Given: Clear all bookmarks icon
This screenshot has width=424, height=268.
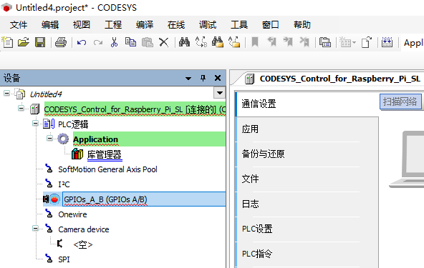Looking at the screenshot, I should point(304,42).
